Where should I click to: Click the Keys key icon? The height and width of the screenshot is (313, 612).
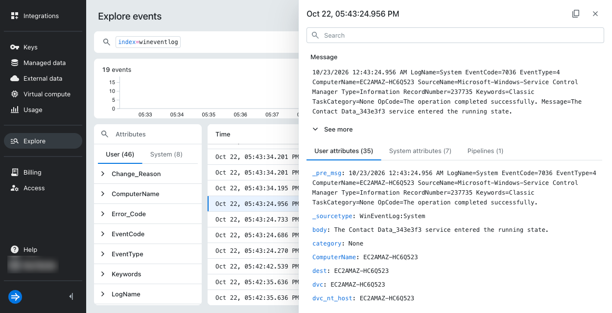(15, 47)
